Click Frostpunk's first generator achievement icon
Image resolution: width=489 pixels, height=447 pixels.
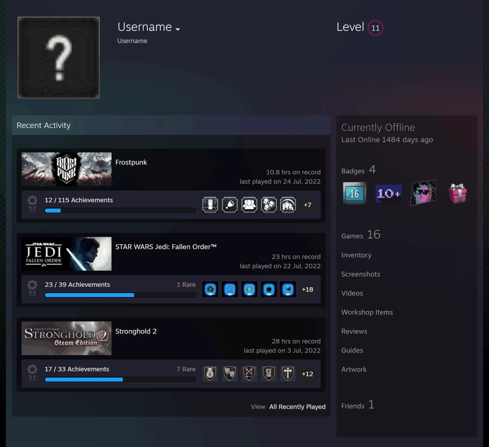pyautogui.click(x=210, y=205)
